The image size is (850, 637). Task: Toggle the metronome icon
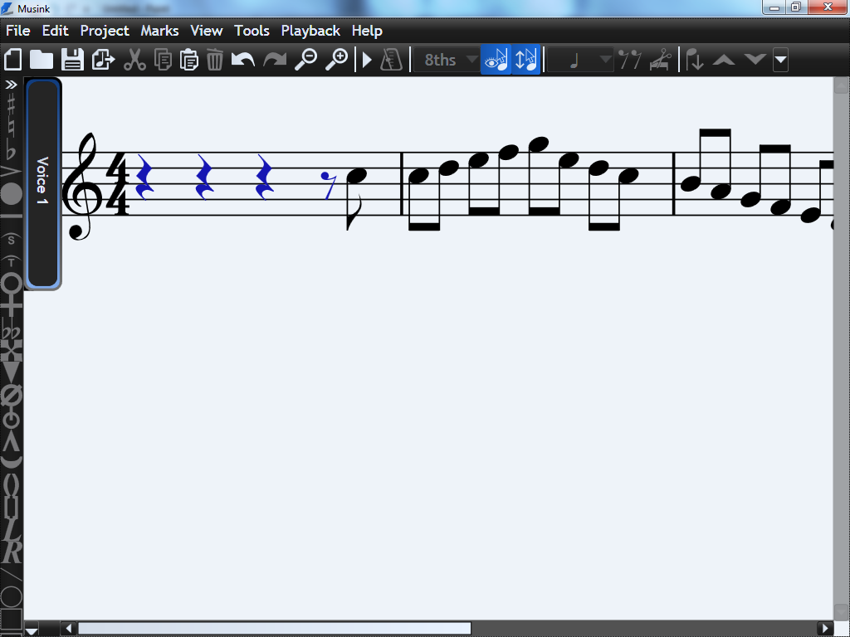(391, 60)
